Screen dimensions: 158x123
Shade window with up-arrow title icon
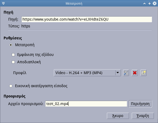tap(144, 4)
